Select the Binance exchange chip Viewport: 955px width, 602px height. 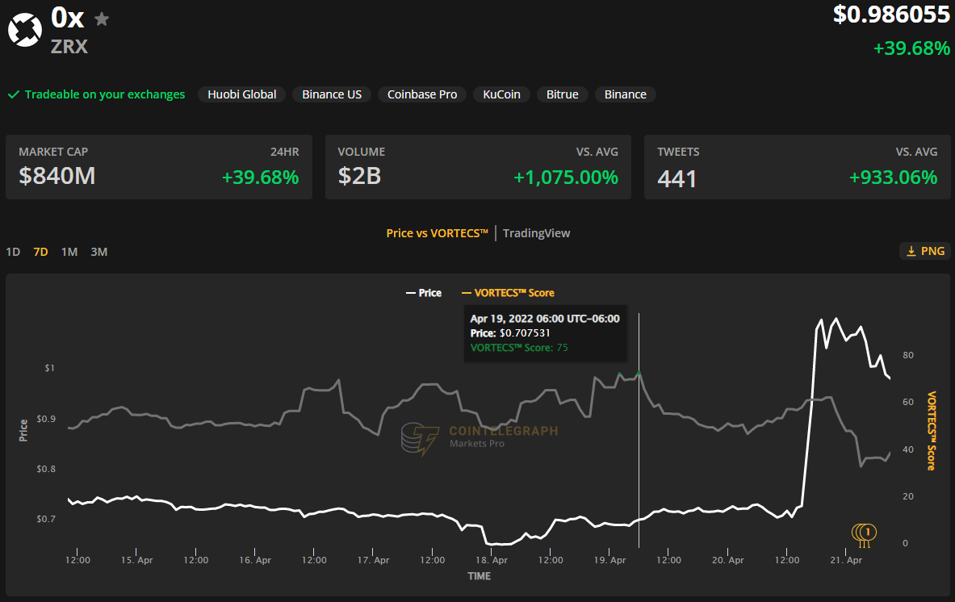point(625,94)
